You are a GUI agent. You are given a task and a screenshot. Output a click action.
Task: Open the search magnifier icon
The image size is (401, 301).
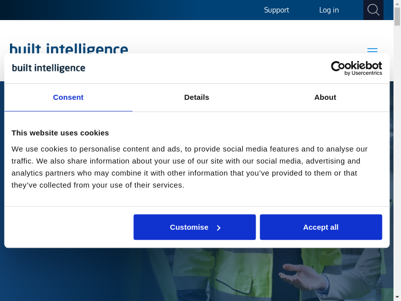[x=373, y=10]
